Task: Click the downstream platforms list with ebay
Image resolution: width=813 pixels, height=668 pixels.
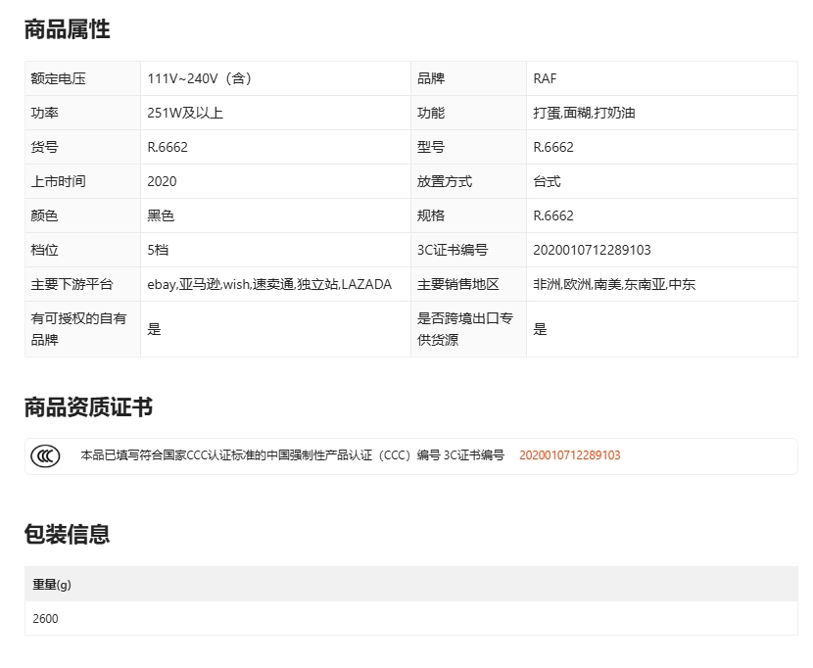Action: [x=269, y=284]
